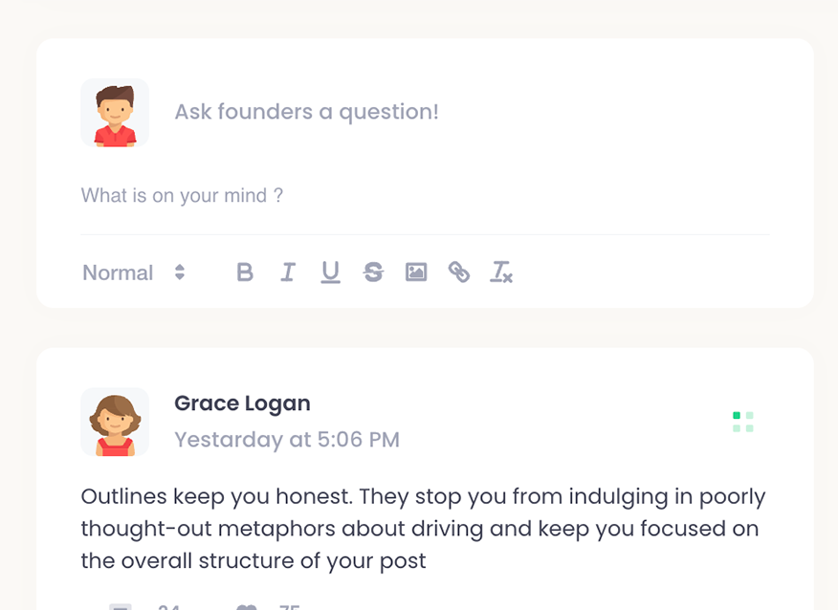Underline the selected text
838x610 pixels.
(x=330, y=272)
